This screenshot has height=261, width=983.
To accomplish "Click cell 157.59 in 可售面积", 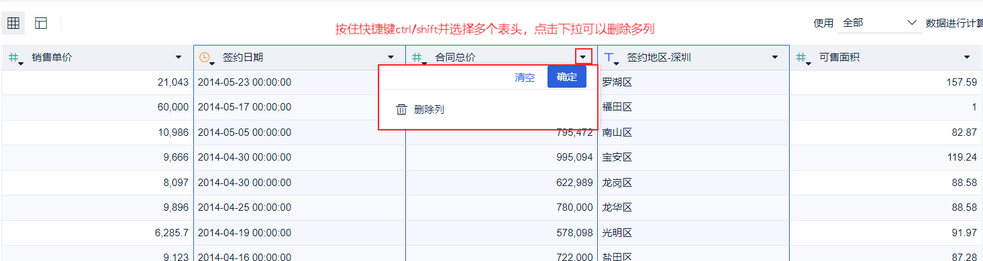I will point(886,82).
